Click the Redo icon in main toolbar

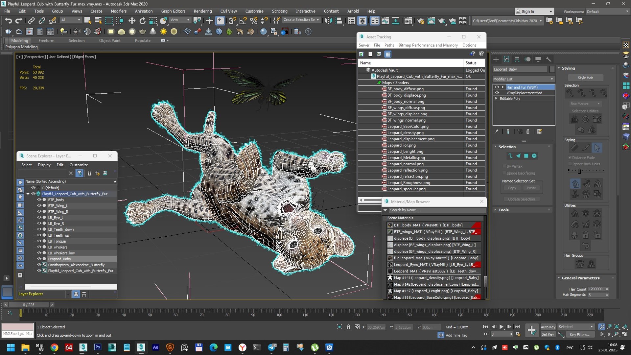pyautogui.click(x=19, y=21)
